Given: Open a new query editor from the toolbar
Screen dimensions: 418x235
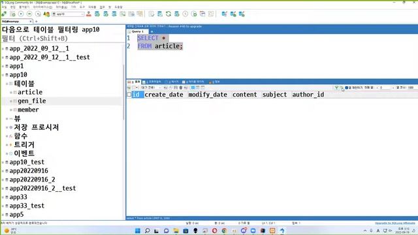Looking at the screenshot, I should click(x=12, y=14).
